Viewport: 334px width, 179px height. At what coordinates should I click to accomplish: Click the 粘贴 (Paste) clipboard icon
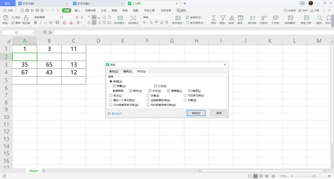(6, 18)
